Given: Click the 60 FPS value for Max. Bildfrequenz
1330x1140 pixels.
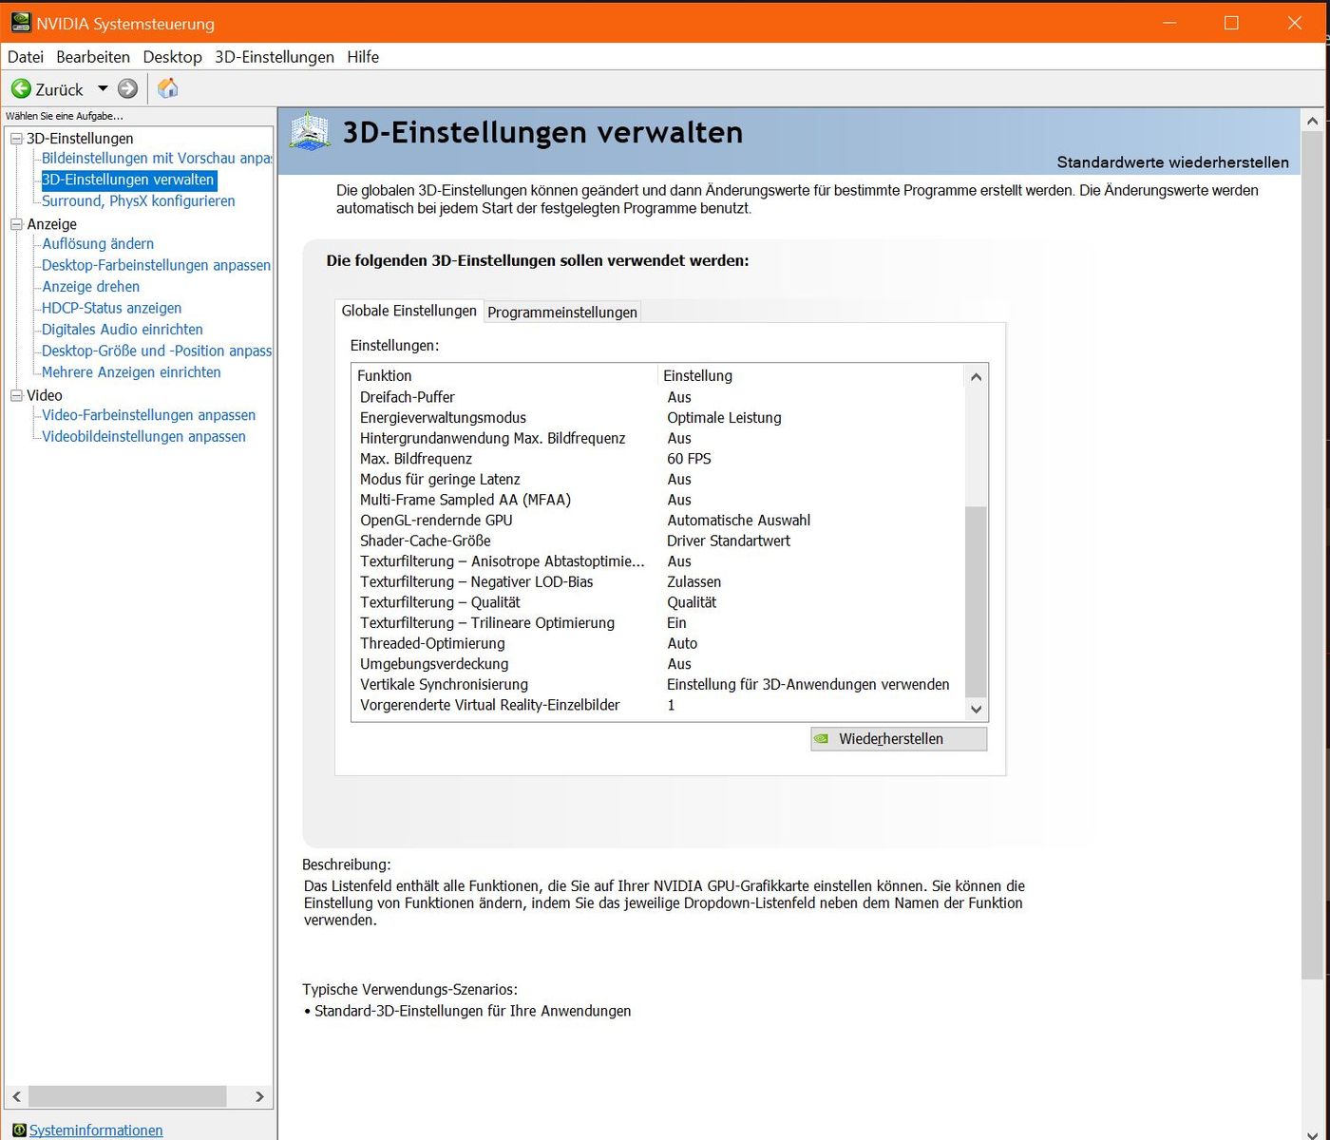Looking at the screenshot, I should pyautogui.click(x=689, y=459).
